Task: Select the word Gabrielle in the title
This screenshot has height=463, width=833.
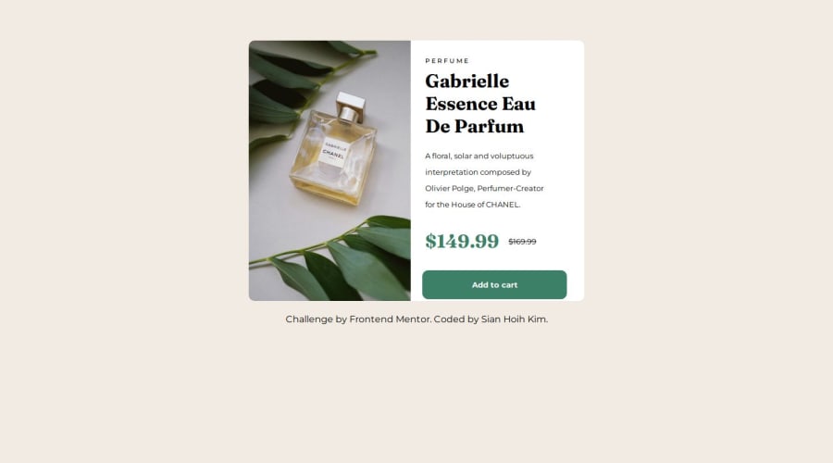Action: point(467,81)
